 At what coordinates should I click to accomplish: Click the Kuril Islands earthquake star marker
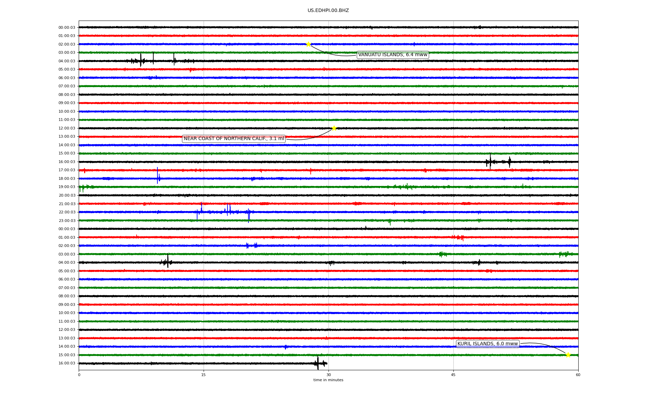[568, 355]
